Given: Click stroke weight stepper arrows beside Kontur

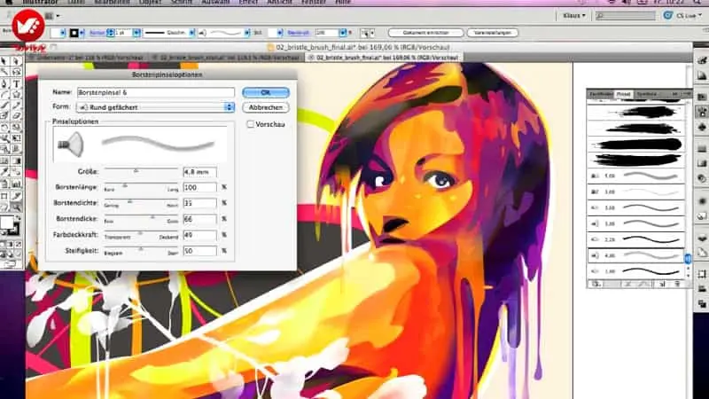Looking at the screenshot, I should click(110, 33).
